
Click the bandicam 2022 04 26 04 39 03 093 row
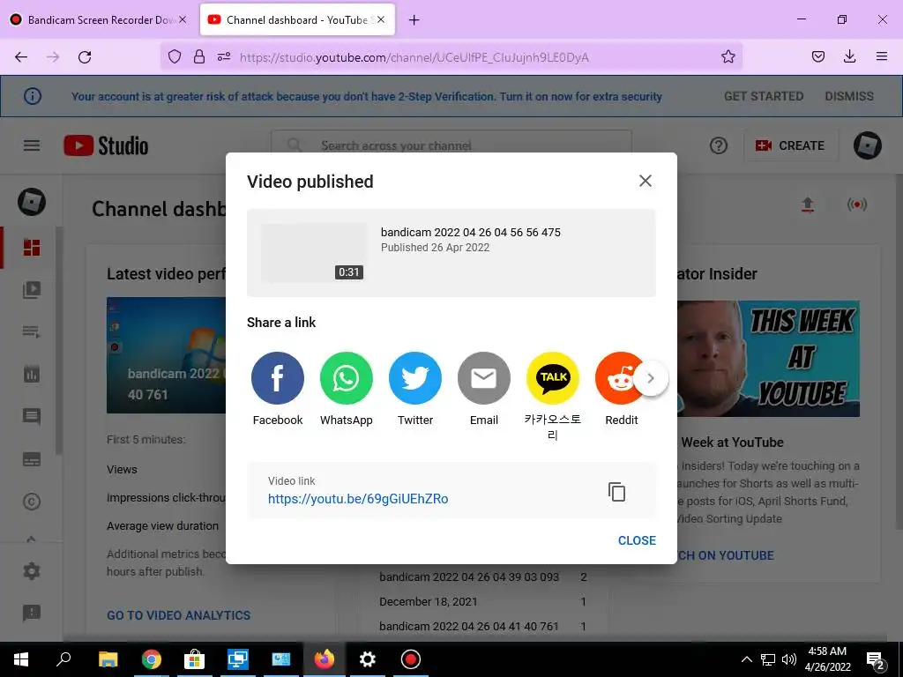[x=482, y=577]
